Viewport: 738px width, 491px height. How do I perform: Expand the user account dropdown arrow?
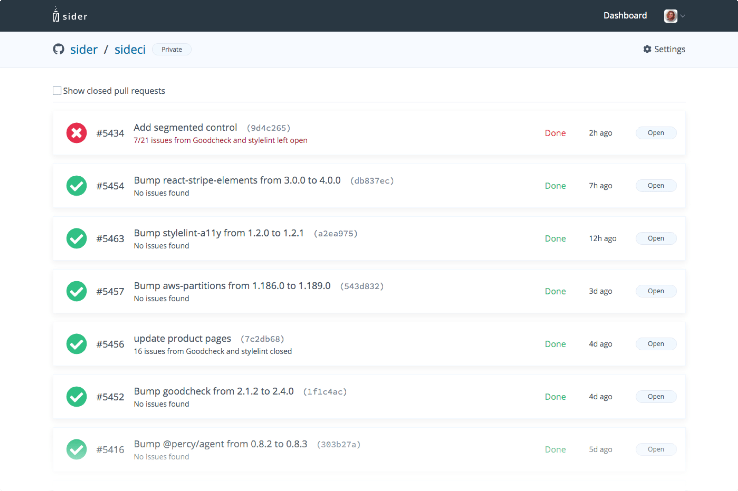click(x=683, y=16)
